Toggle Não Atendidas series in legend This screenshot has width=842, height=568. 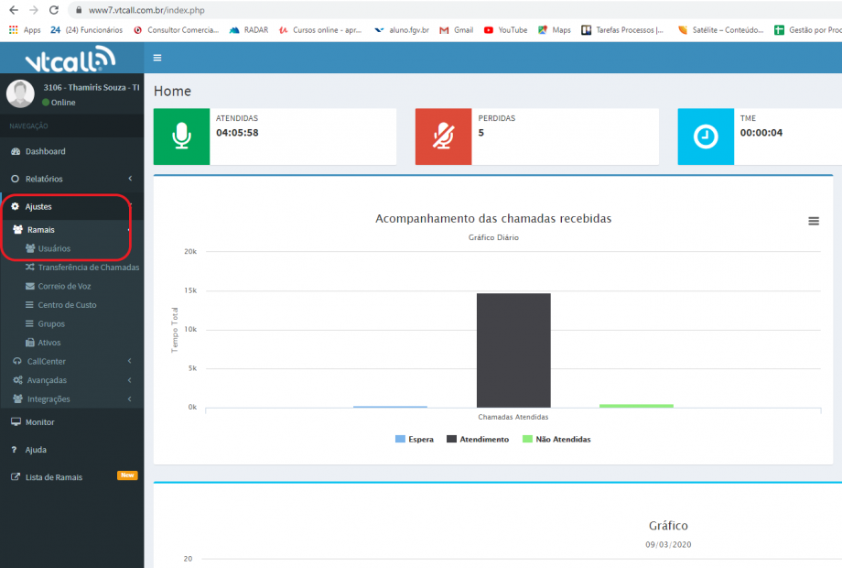(x=556, y=439)
